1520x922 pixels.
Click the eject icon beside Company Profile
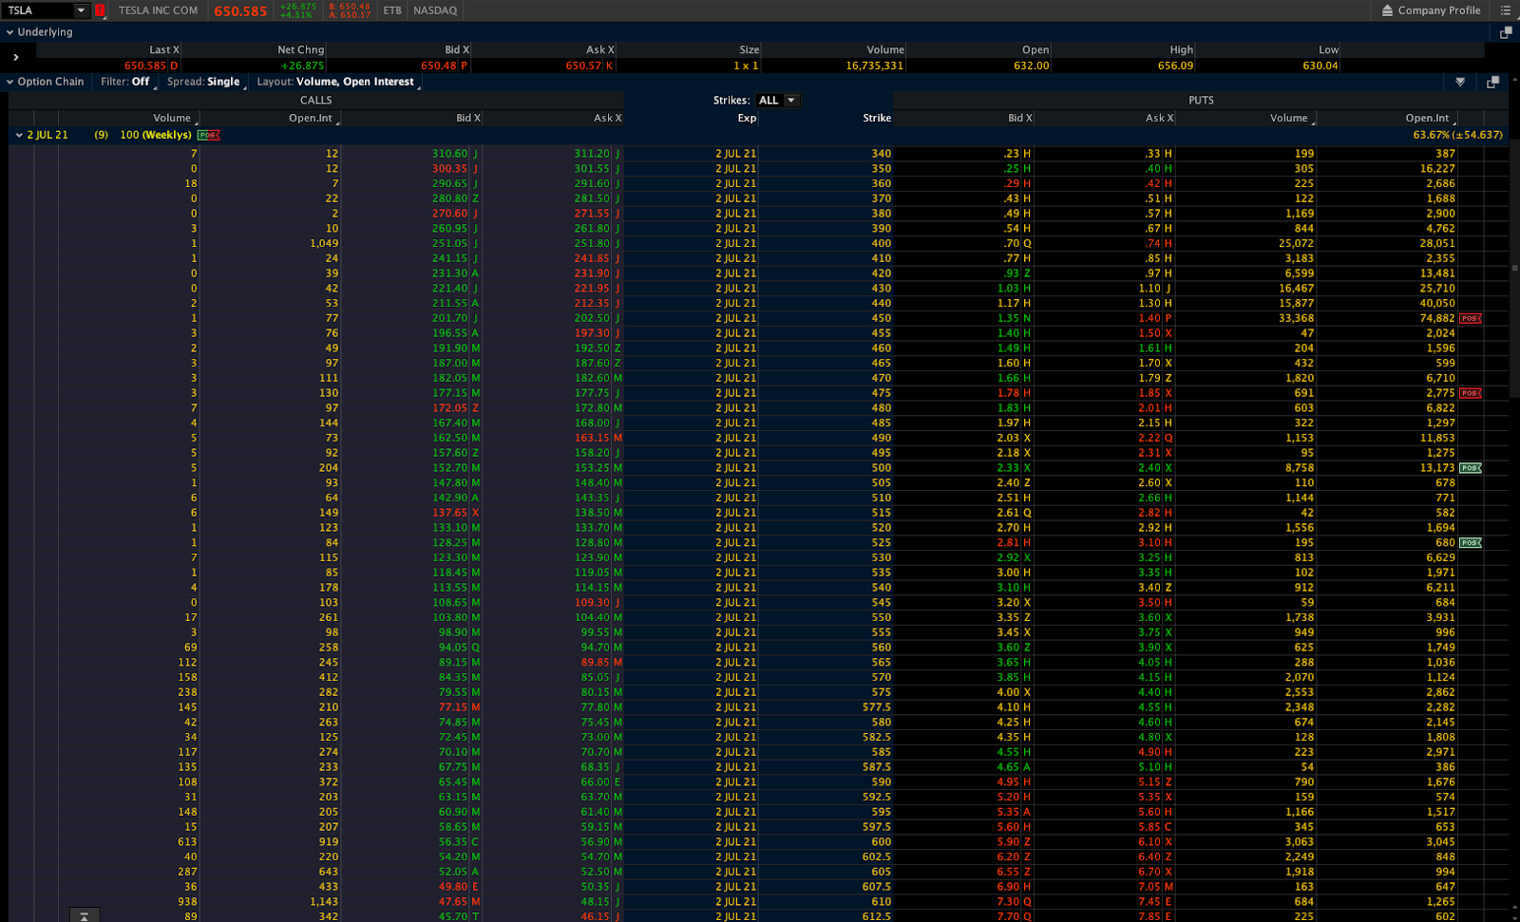point(1387,10)
